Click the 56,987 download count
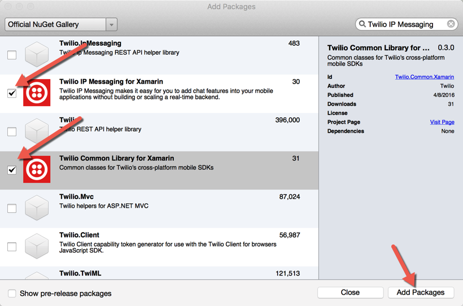 [x=289, y=235]
